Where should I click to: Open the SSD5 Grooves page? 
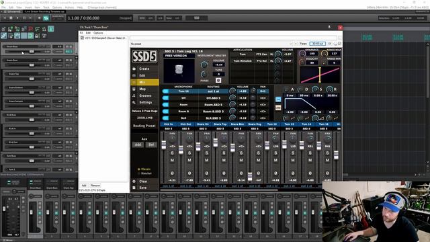(x=145, y=95)
